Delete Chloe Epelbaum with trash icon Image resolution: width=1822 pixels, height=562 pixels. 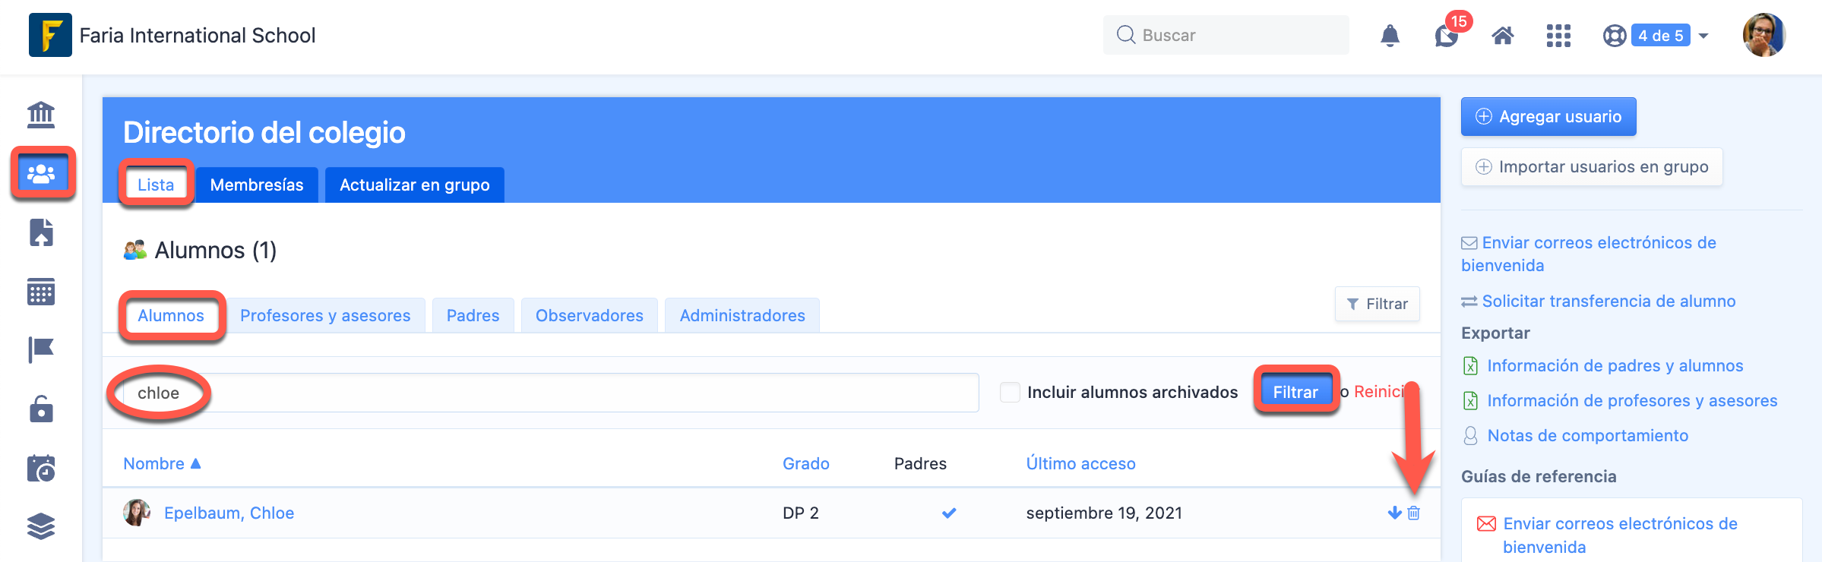point(1414,513)
